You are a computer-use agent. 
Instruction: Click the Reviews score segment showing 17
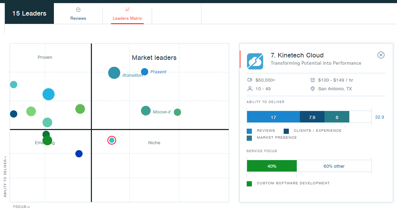pyautogui.click(x=273, y=117)
